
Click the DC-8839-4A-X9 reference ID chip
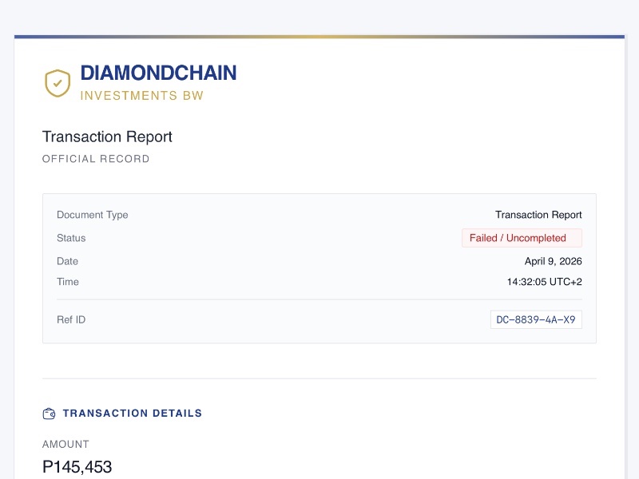(536, 319)
